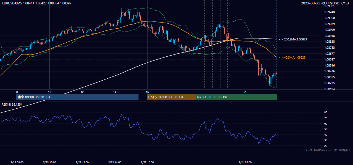
Task: Select the NY 21:00-06:00 JST session bar
Action: (x=236, y=97)
